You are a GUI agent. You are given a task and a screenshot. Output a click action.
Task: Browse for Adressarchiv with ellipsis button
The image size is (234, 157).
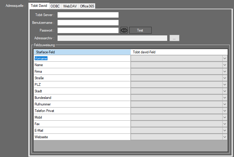tap(174, 38)
